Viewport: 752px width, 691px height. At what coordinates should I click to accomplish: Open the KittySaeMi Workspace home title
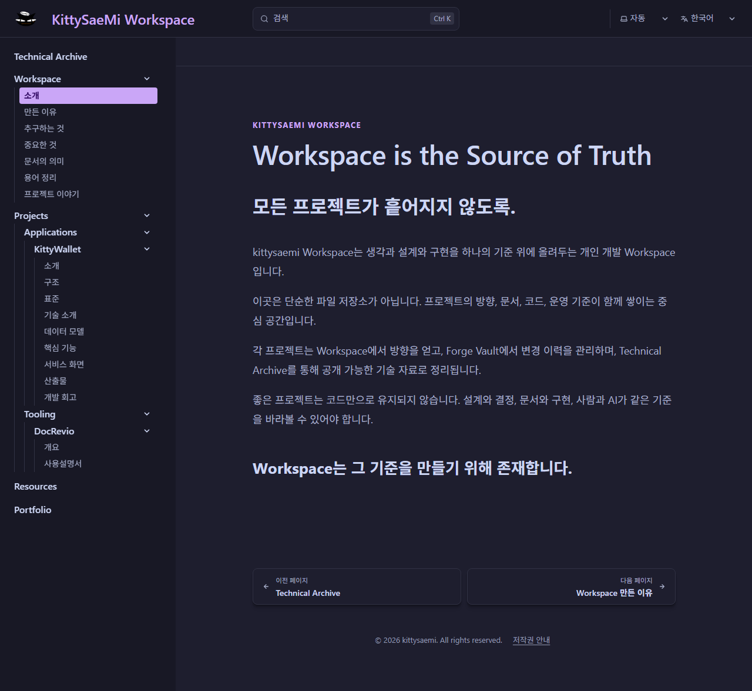123,19
